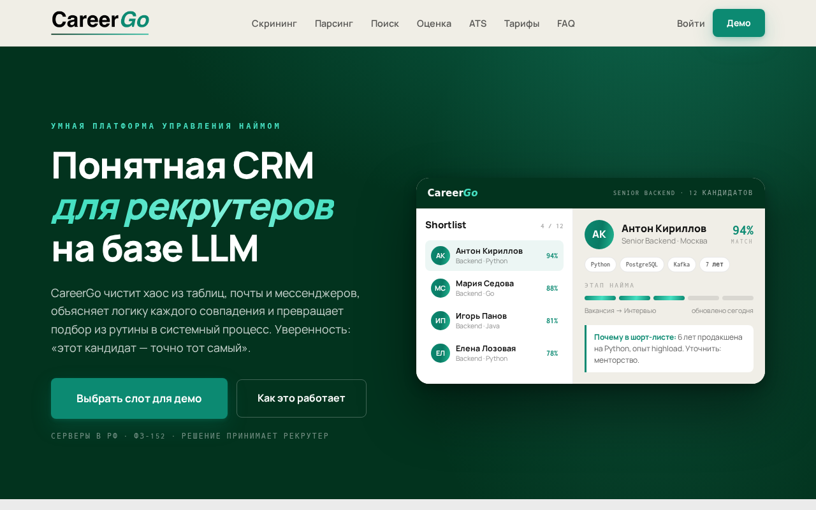This screenshot has width=816, height=510.
Task: Click the PostgreSQL skill tag
Action: tap(642, 265)
